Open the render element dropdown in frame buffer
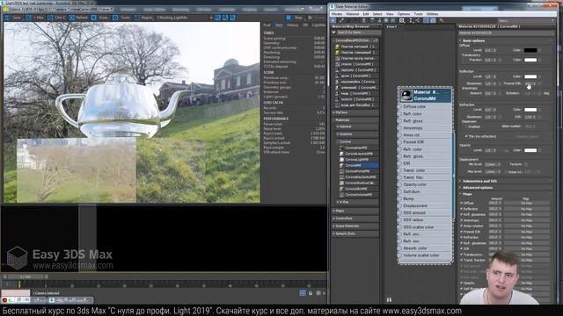The width and height of the screenshot is (563, 316). tap(185, 18)
